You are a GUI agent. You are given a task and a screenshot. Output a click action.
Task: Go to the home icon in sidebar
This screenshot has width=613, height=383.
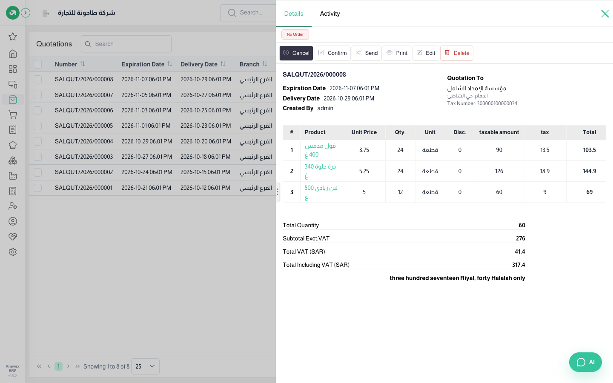(x=13, y=54)
